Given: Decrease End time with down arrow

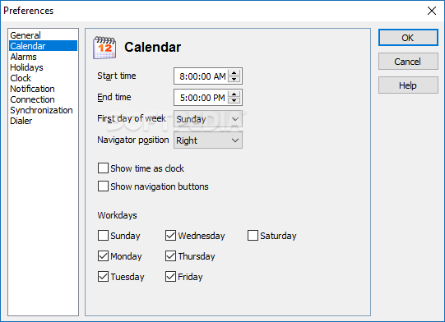Looking at the screenshot, I should [234, 100].
